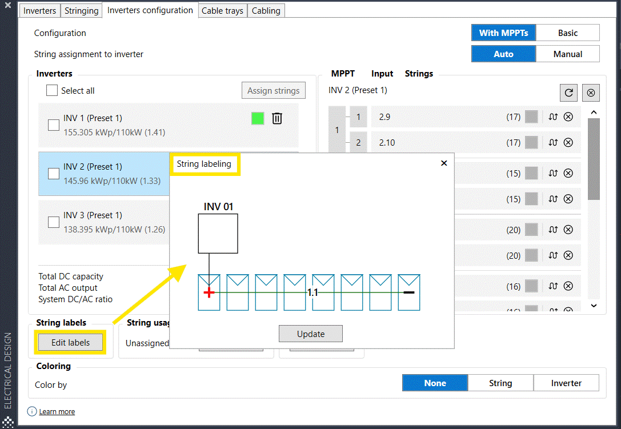The height and width of the screenshot is (429, 621).
Task: Switch string assignment to Manual
Action: coord(567,53)
